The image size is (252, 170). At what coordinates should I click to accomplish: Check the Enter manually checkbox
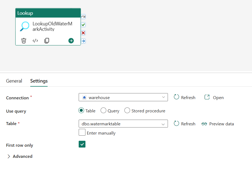(x=82, y=132)
